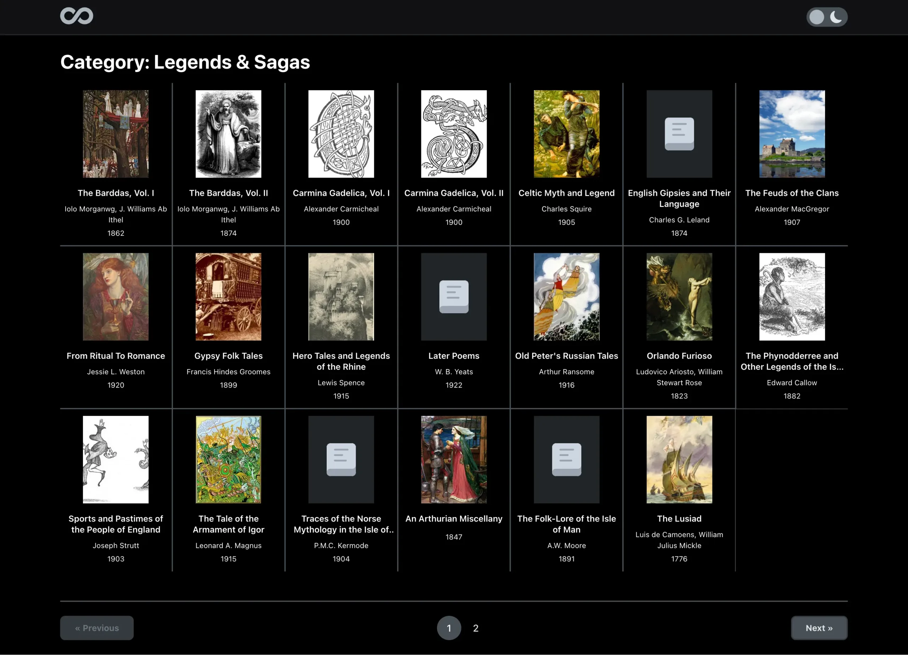Open Gypsy Folk Tales cover image

(228, 297)
